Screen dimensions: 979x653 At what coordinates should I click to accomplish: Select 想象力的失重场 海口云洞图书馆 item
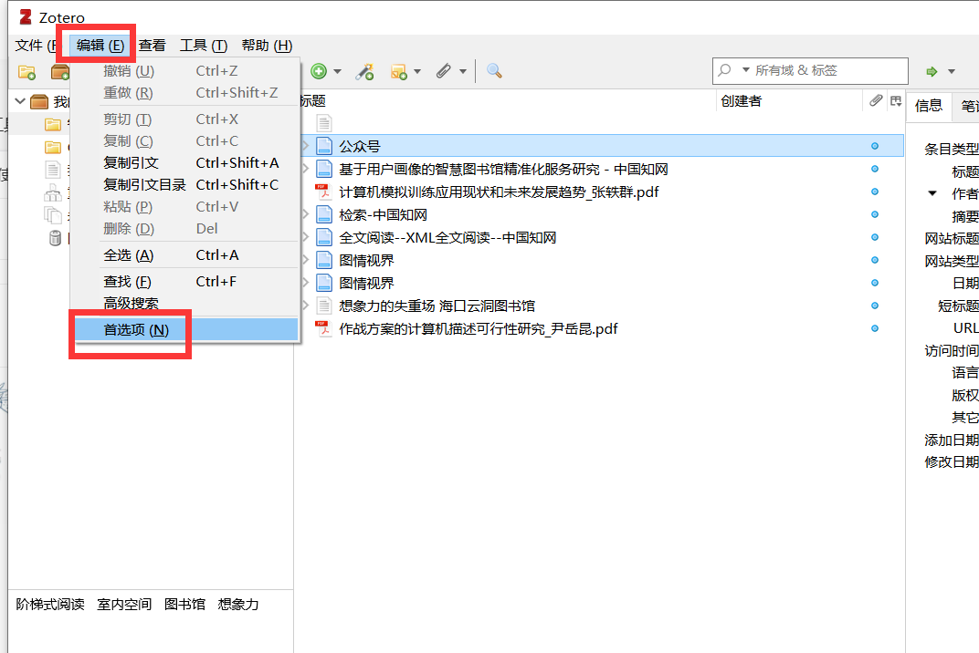[437, 306]
